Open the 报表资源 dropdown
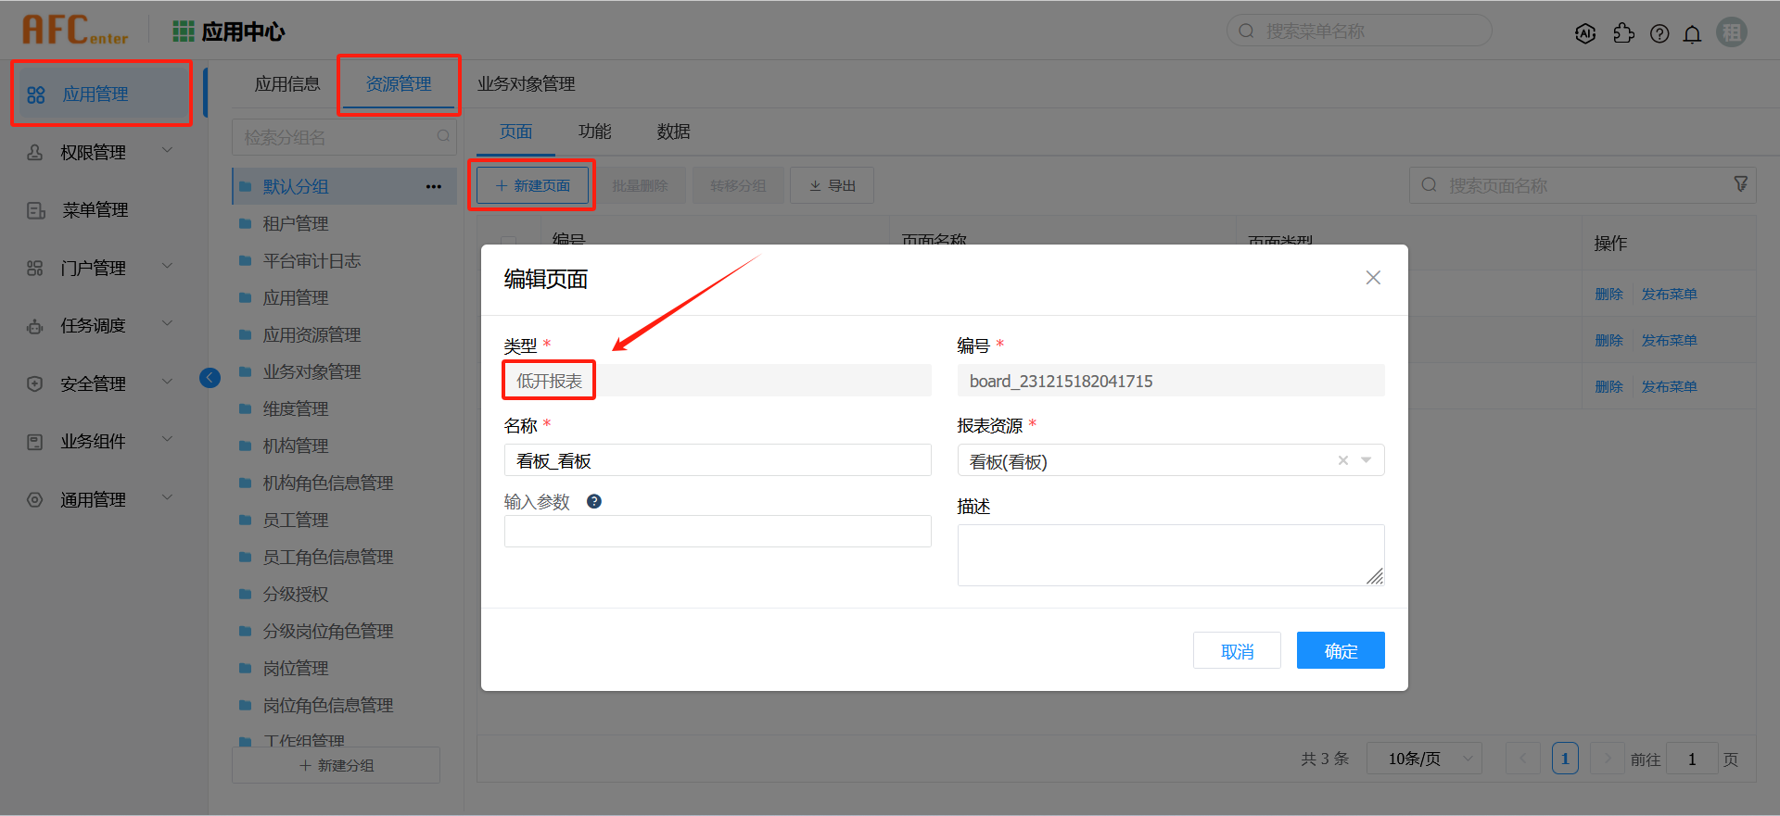This screenshot has width=1780, height=816. tap(1366, 460)
